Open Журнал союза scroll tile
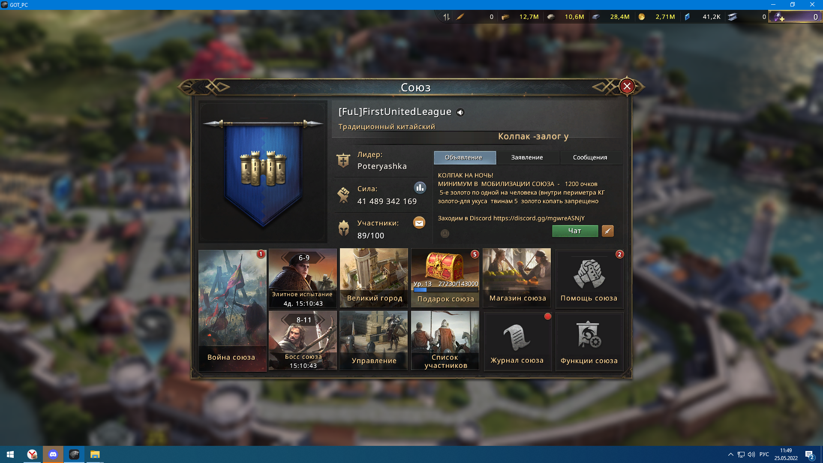823x463 pixels. click(x=517, y=341)
